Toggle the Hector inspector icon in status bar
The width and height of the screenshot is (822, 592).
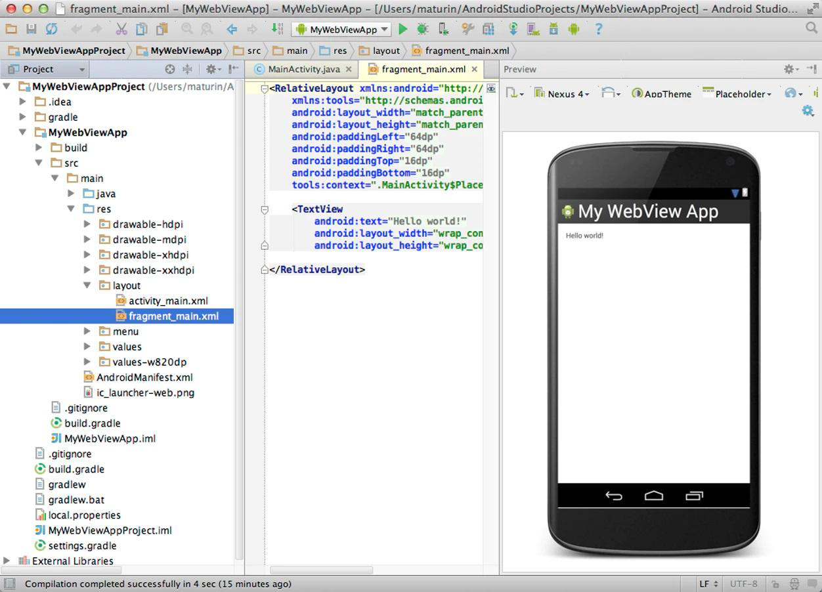pyautogui.click(x=794, y=583)
